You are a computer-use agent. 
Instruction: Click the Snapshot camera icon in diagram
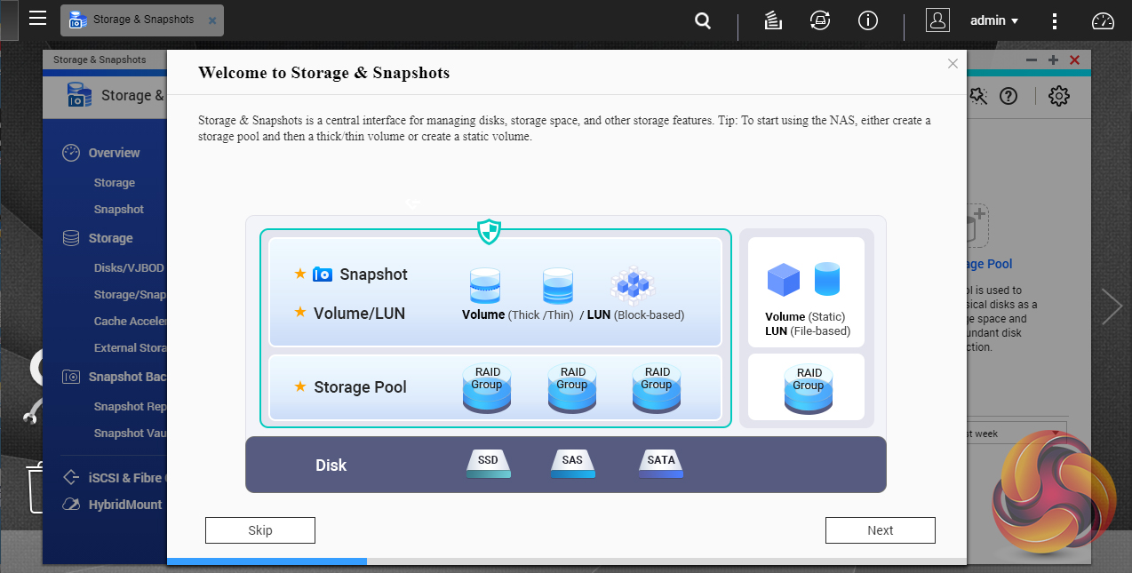[323, 275]
